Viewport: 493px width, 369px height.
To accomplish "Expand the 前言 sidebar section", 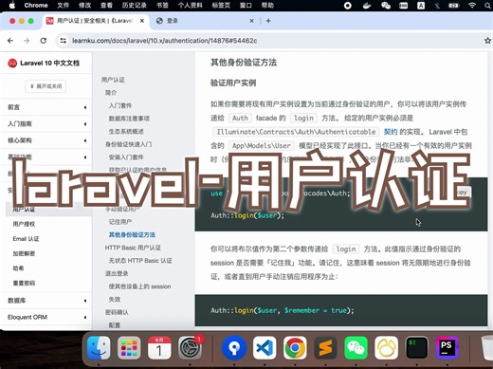I will coord(46,107).
